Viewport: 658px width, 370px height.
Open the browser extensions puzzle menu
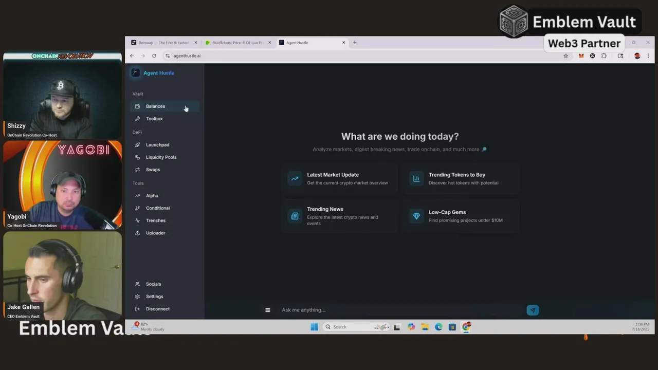point(604,55)
